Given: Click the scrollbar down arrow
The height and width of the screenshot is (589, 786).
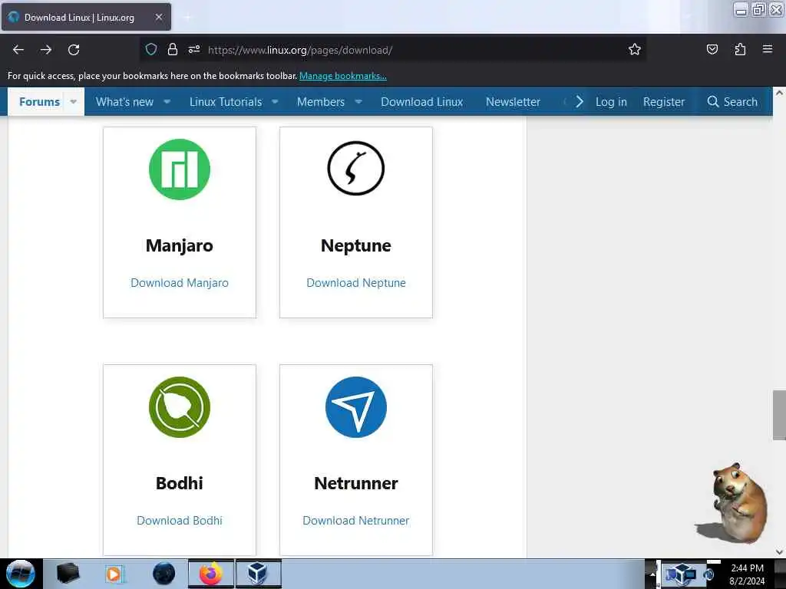Looking at the screenshot, I should (x=779, y=551).
